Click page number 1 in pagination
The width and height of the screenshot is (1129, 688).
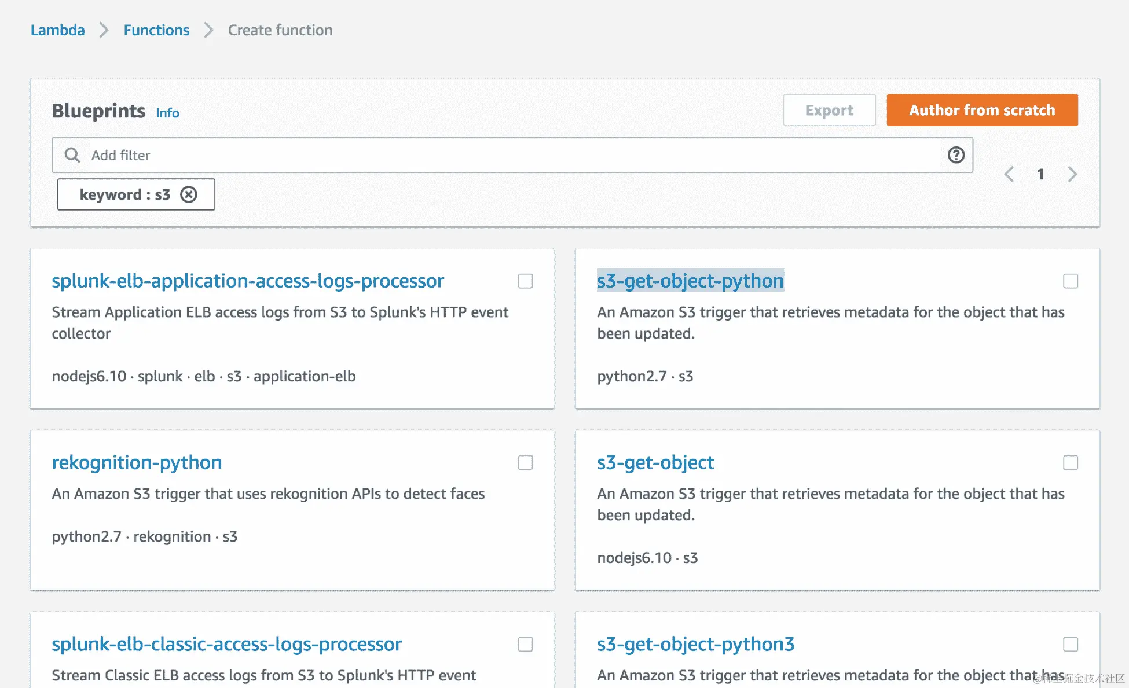(x=1040, y=174)
